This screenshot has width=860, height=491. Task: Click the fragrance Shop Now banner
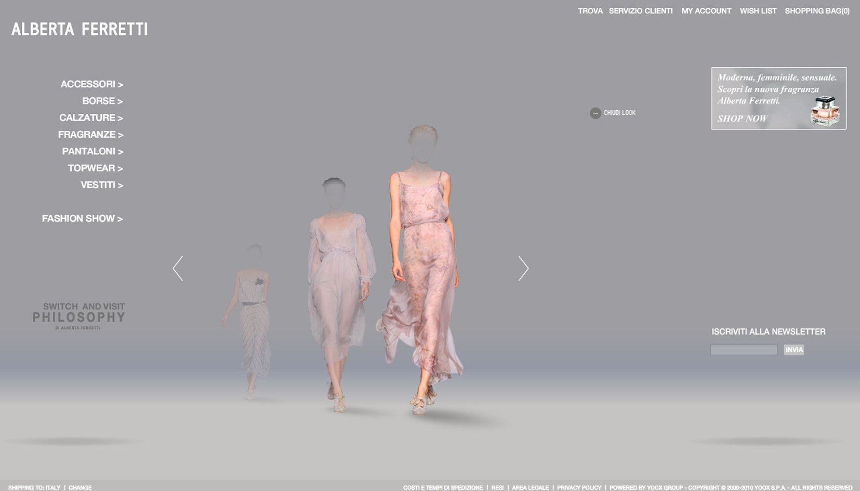click(778, 98)
